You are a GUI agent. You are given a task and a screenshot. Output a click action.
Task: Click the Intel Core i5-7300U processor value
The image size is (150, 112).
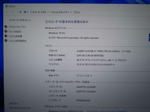coord(104,51)
